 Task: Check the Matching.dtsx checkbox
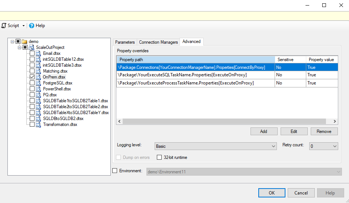[32, 71]
